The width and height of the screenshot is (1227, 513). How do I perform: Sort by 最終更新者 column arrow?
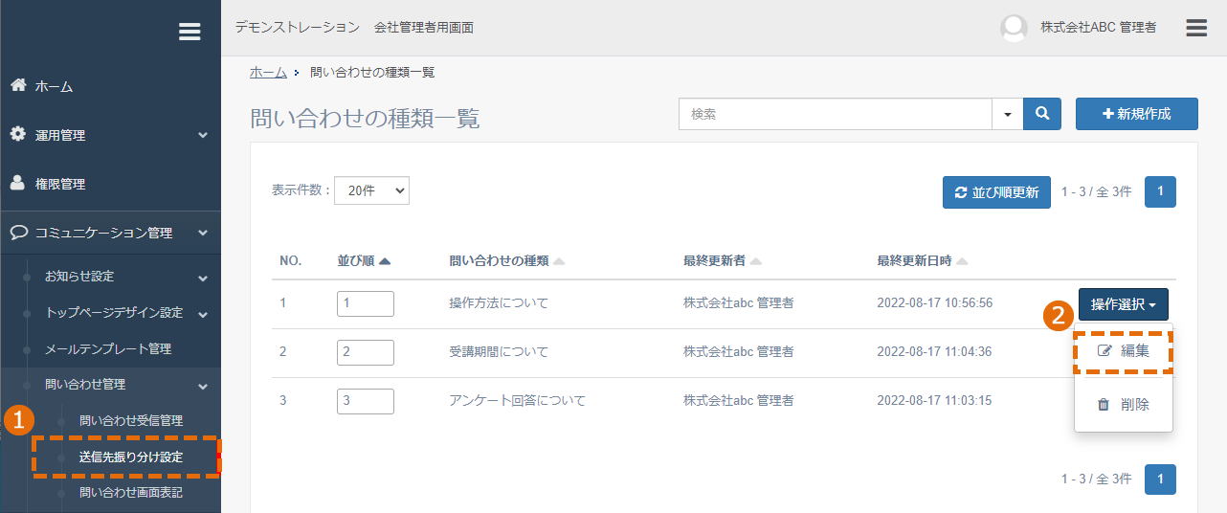[756, 261]
